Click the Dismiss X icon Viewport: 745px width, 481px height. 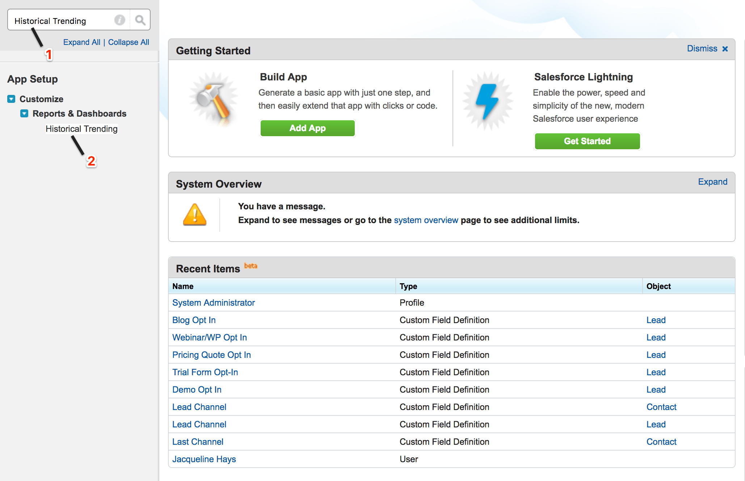tap(725, 49)
